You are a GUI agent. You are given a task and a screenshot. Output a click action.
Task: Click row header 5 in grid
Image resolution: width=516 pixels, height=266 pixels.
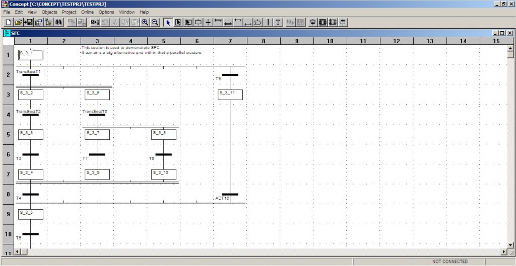tap(8, 134)
